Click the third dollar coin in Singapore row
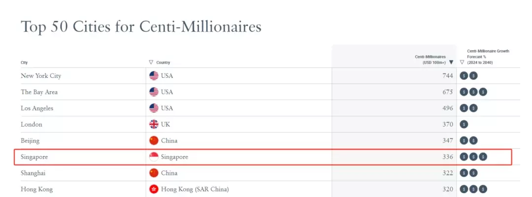 [483, 157]
